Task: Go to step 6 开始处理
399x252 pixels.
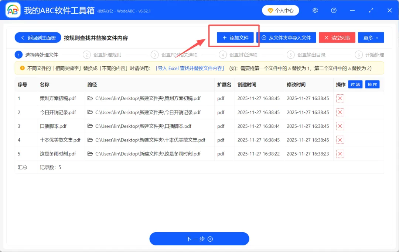Action: [369, 55]
